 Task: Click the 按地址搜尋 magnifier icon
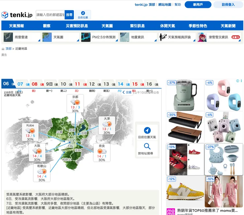[x=147, y=146]
